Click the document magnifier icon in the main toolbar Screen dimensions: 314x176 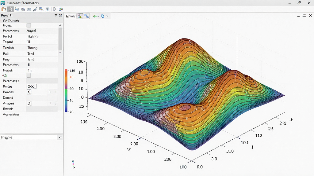pyautogui.click(x=41, y=9)
